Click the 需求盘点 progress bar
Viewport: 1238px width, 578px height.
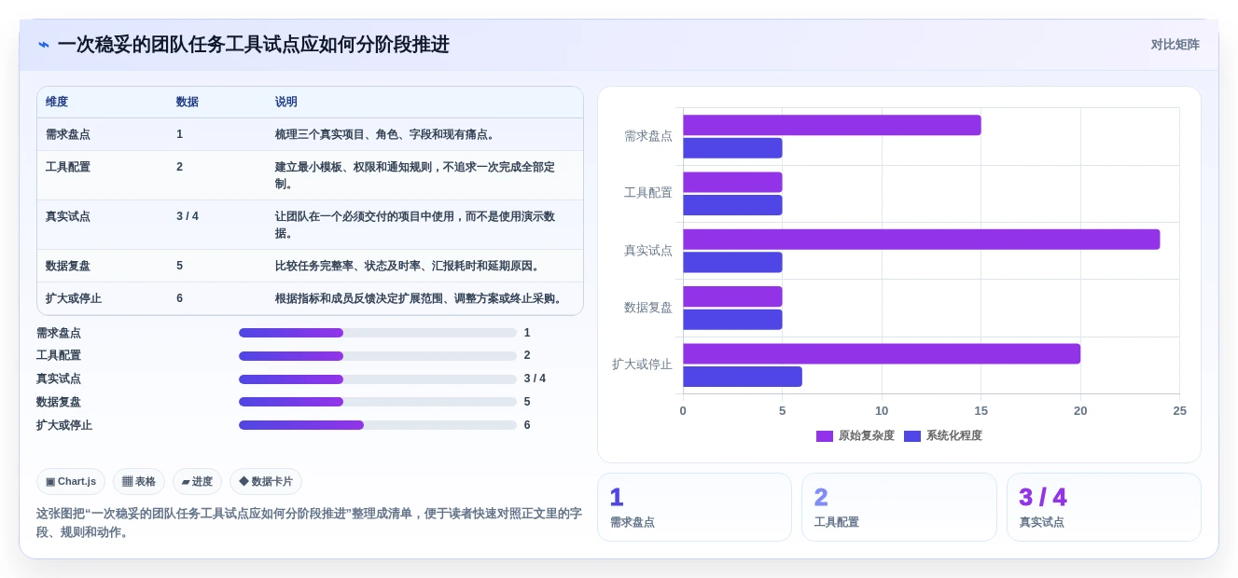[377, 333]
